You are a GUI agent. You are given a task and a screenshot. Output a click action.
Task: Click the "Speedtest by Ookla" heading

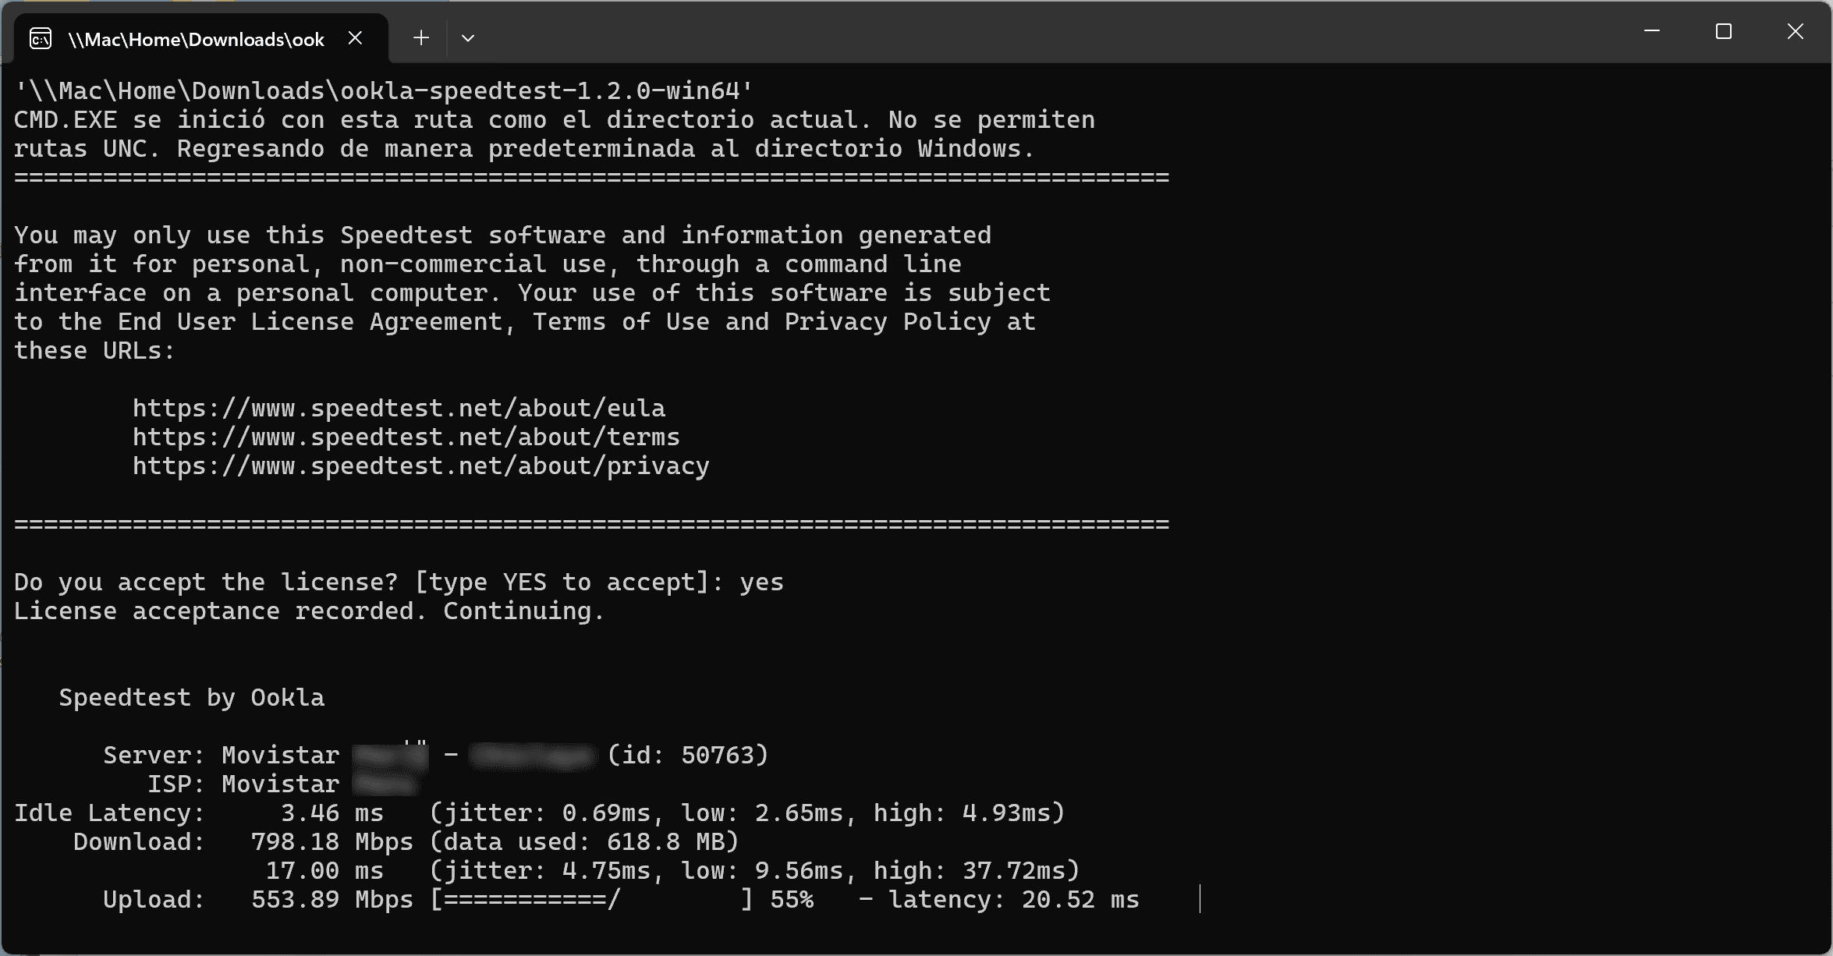click(191, 697)
